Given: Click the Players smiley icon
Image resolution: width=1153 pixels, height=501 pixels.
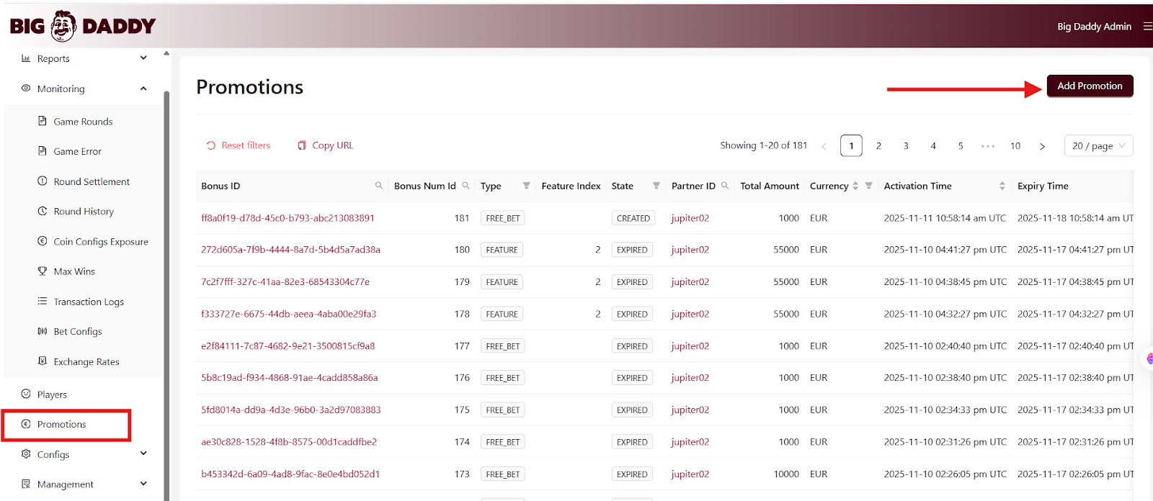Looking at the screenshot, I should 26,394.
